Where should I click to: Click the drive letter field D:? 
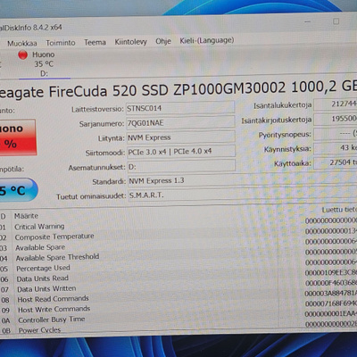(181, 166)
